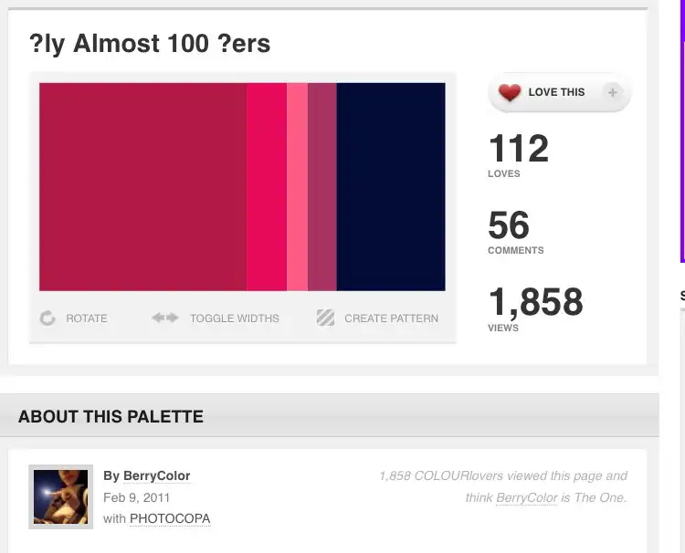
Task: Click the Love This button label
Action: [x=556, y=92]
